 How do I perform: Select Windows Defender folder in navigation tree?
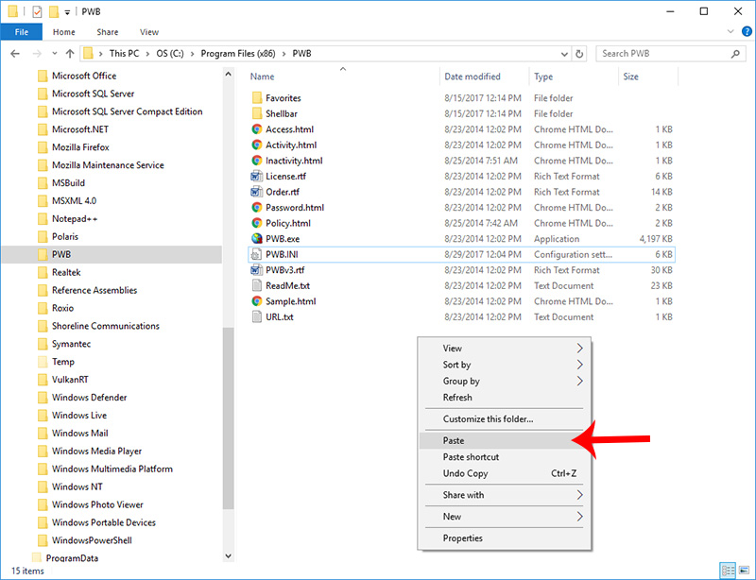(x=89, y=398)
